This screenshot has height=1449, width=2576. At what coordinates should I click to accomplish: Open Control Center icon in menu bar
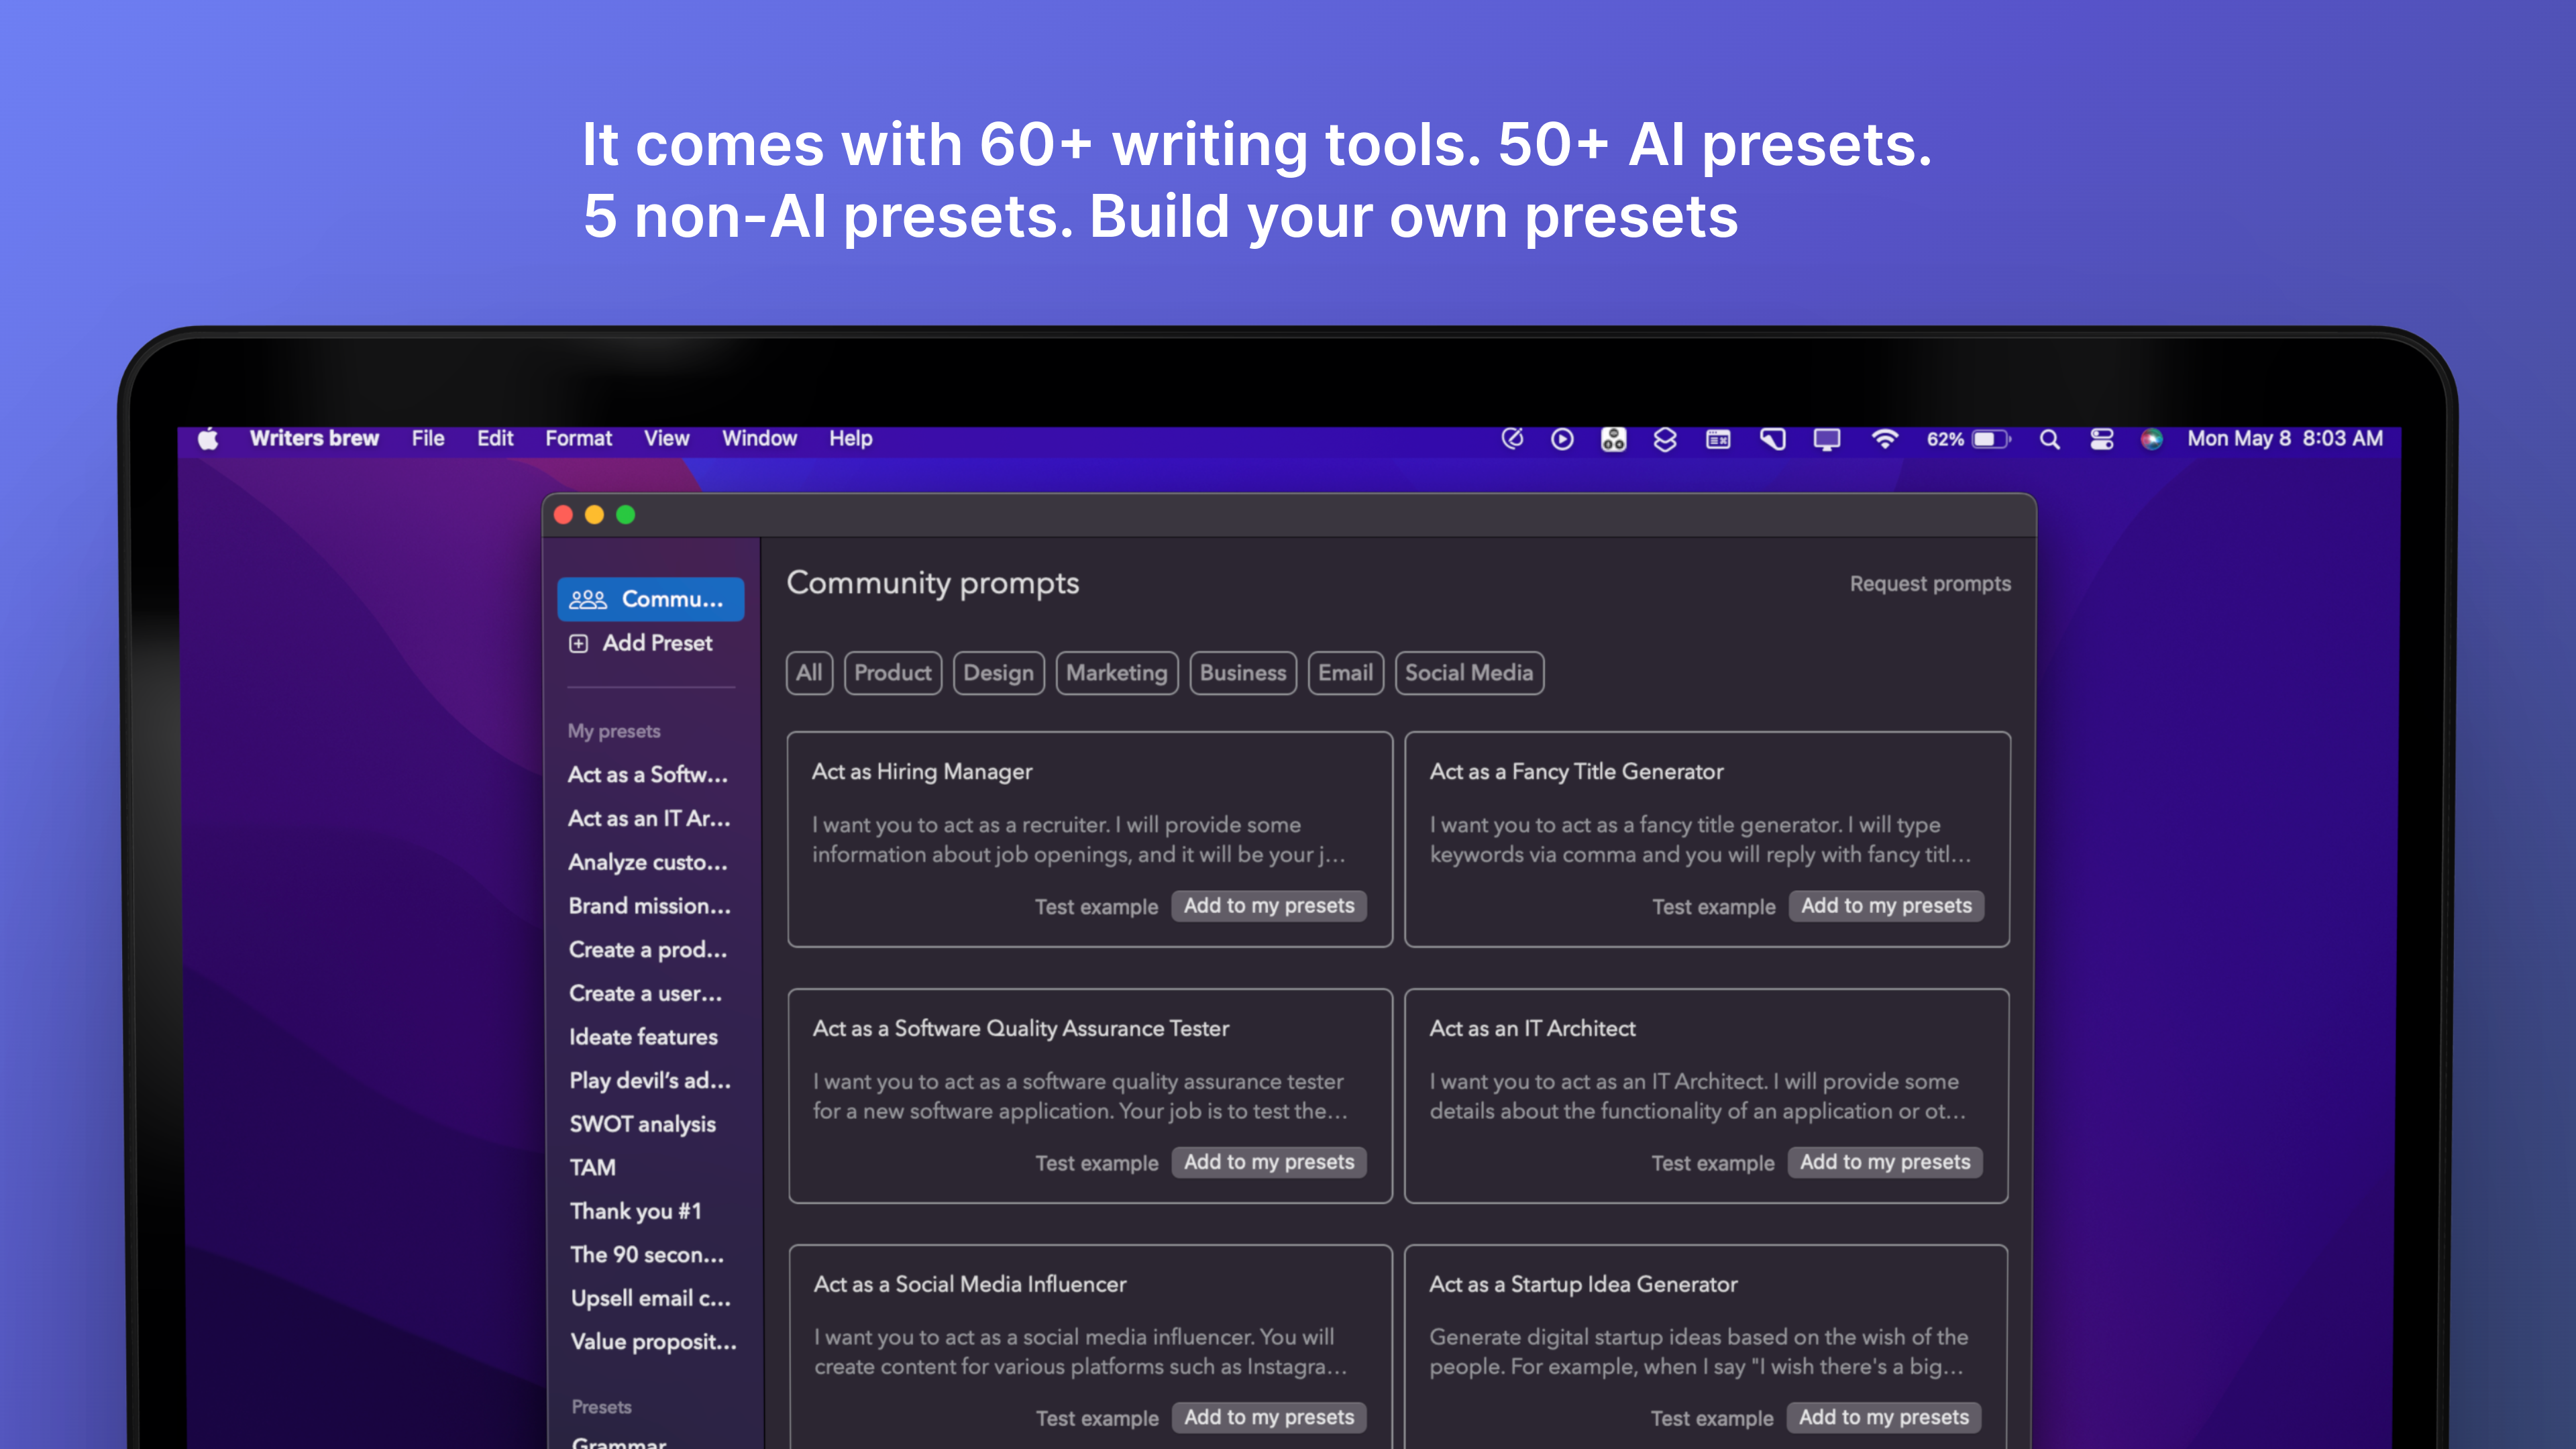click(2101, 439)
